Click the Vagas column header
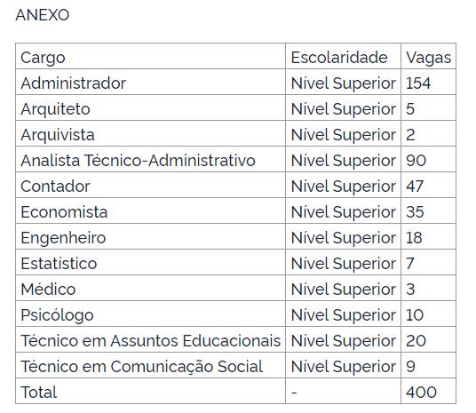The height and width of the screenshot is (413, 476). click(428, 58)
